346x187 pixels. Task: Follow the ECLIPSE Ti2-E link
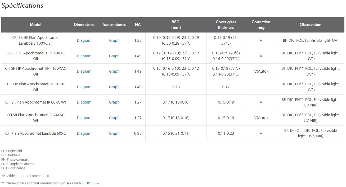coord(91,183)
